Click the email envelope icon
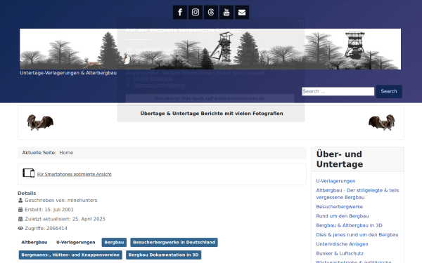The image size is (422, 263). click(242, 13)
